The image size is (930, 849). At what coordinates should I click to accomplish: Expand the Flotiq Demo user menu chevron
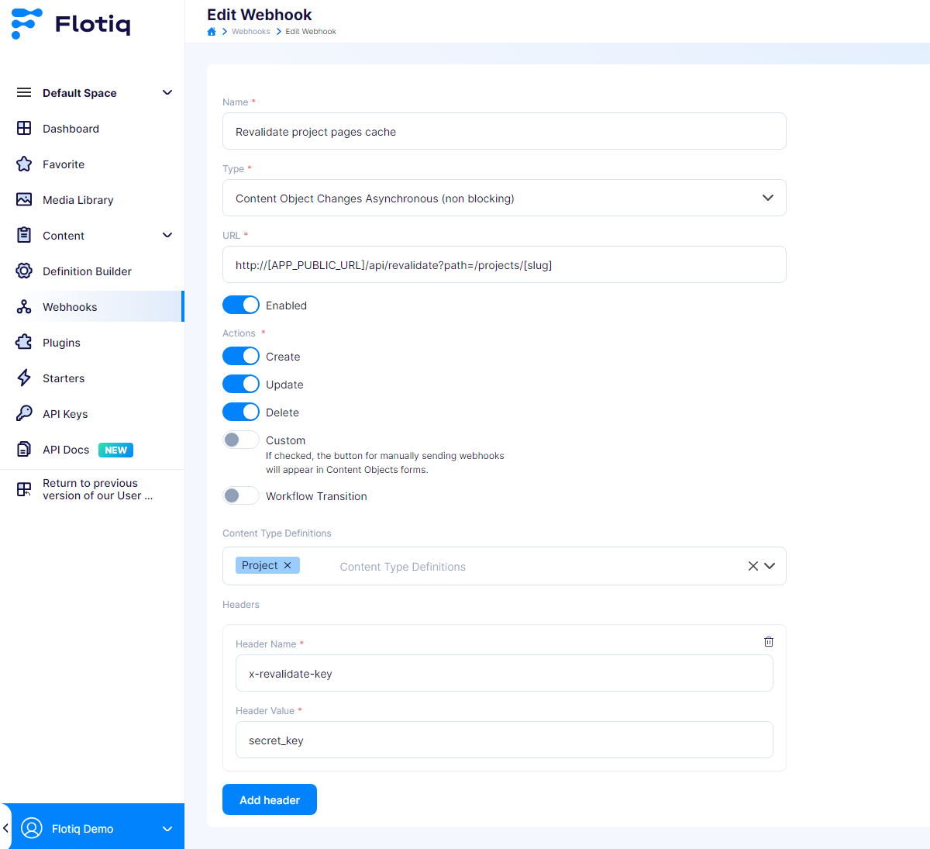pyautogui.click(x=167, y=828)
